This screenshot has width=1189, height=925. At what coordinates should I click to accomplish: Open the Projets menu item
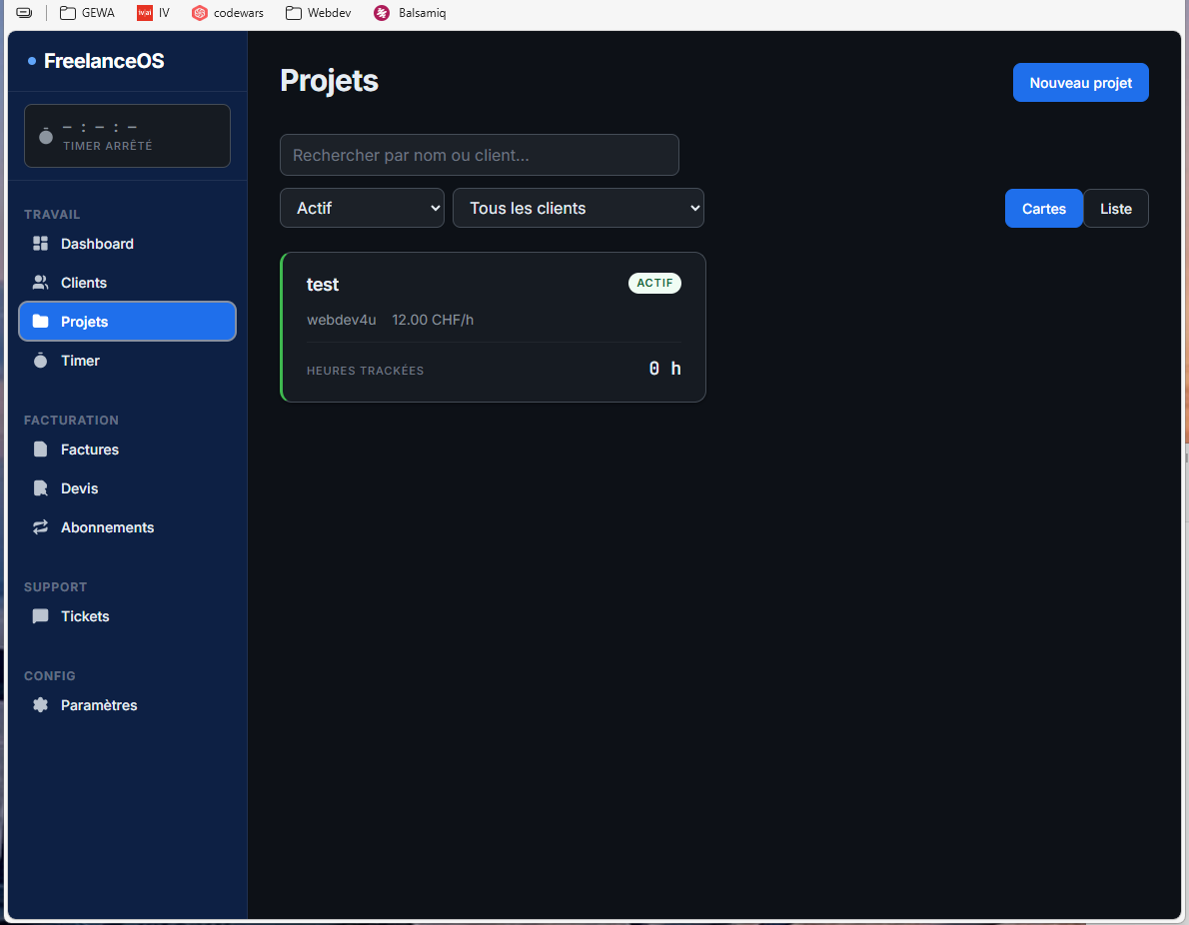(127, 322)
